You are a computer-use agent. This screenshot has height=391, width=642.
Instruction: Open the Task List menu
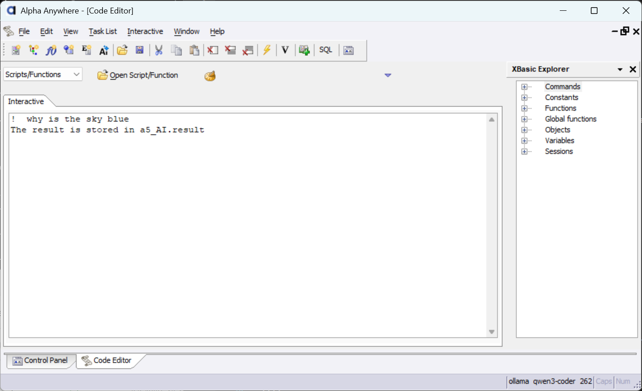tap(103, 31)
